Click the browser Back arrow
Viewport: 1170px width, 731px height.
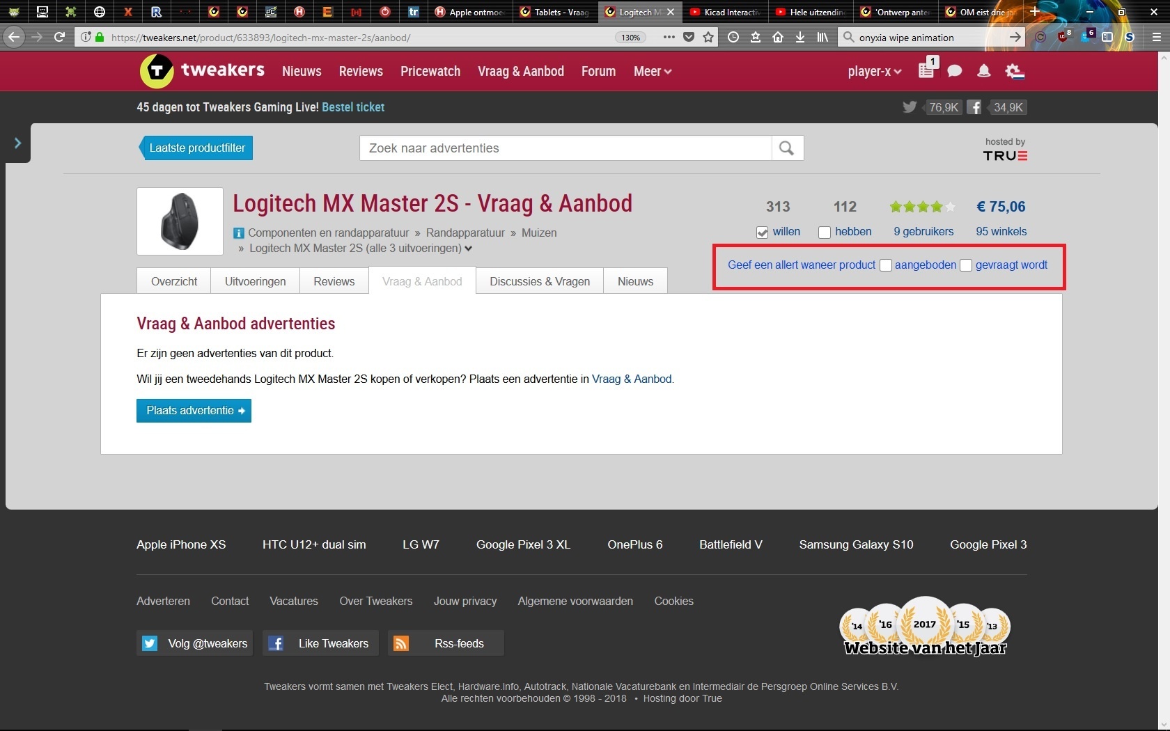[15, 37]
